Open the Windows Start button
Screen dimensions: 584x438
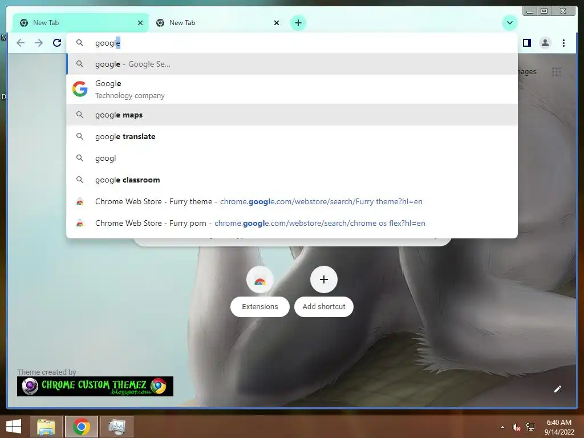14,427
